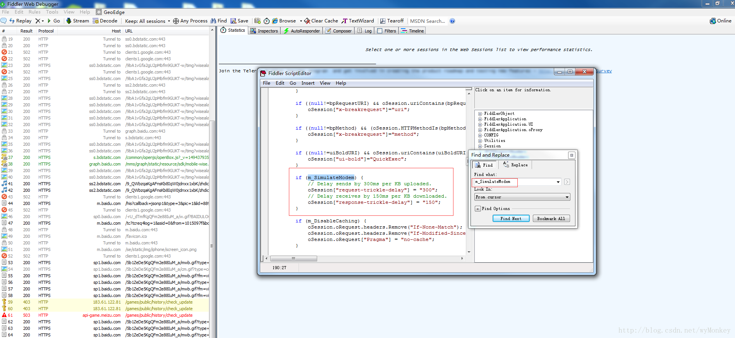Sort sessions by the Protocol column header
This screenshot has width=735, height=338.
click(x=46, y=31)
